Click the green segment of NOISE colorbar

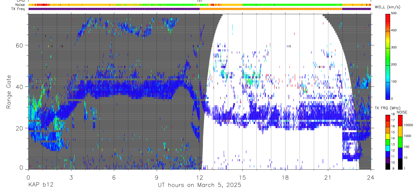point(400,142)
